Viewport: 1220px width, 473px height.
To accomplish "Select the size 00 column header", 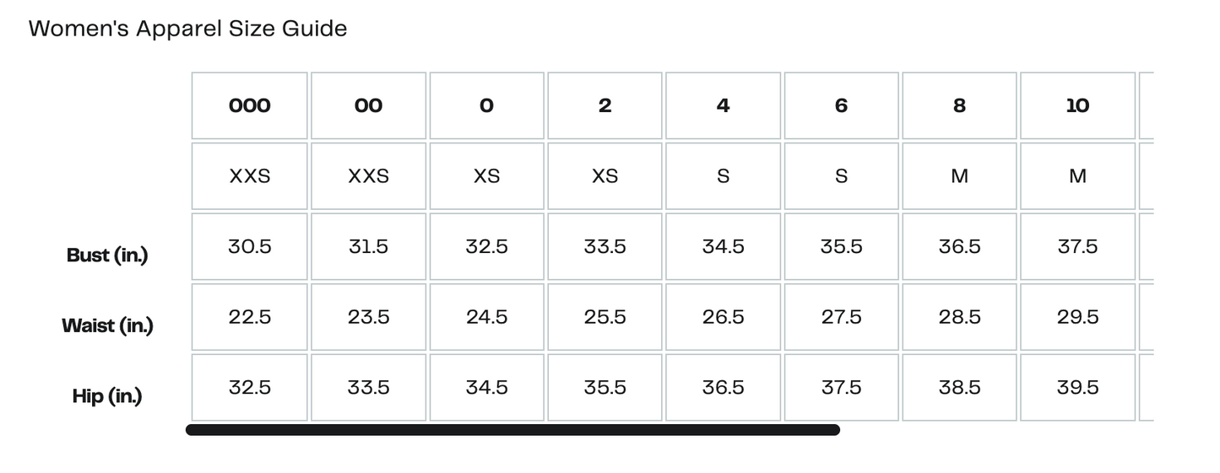I will pos(368,105).
